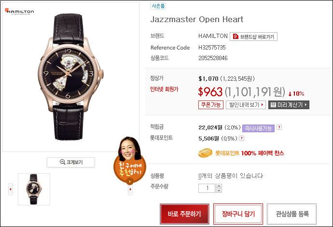Show previous thumbnail with left arrow

coord(11,189)
